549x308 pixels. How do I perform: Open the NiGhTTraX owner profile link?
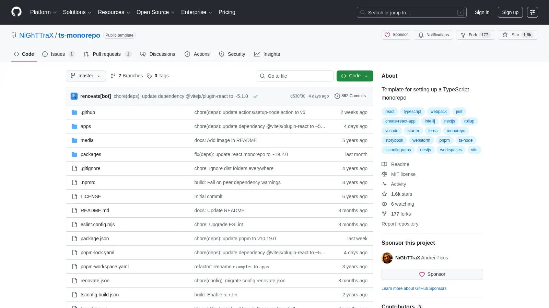click(36, 35)
